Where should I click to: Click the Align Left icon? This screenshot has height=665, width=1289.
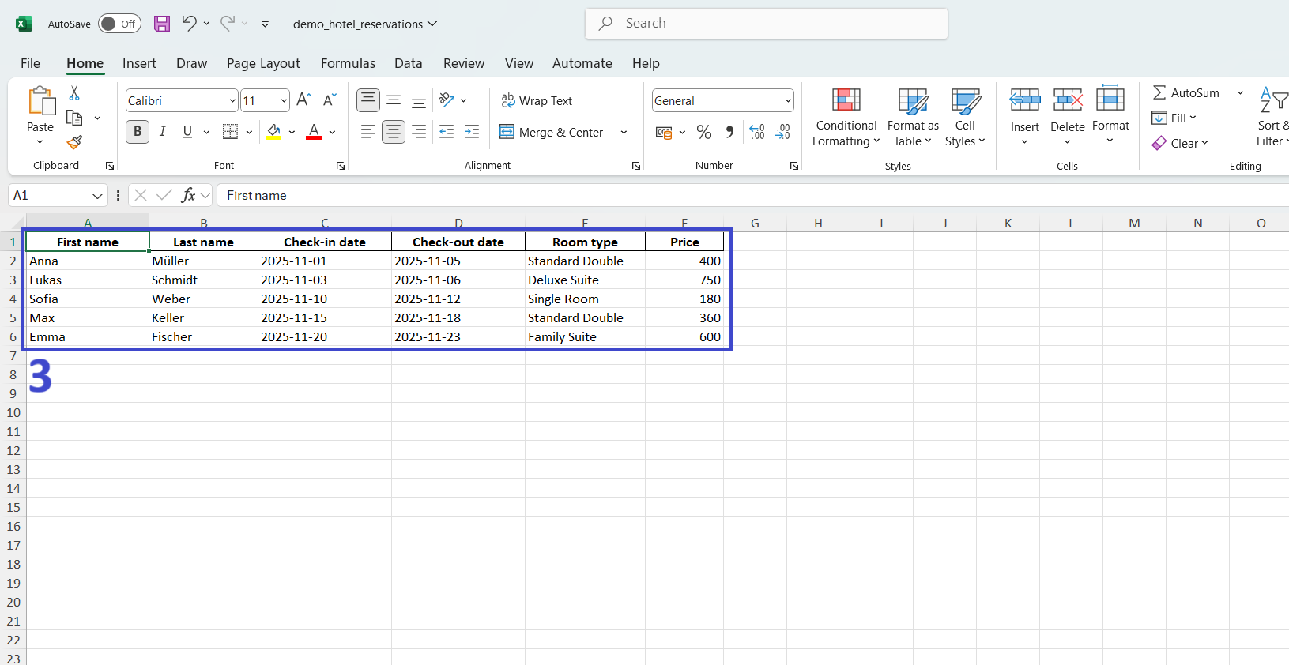coord(368,132)
